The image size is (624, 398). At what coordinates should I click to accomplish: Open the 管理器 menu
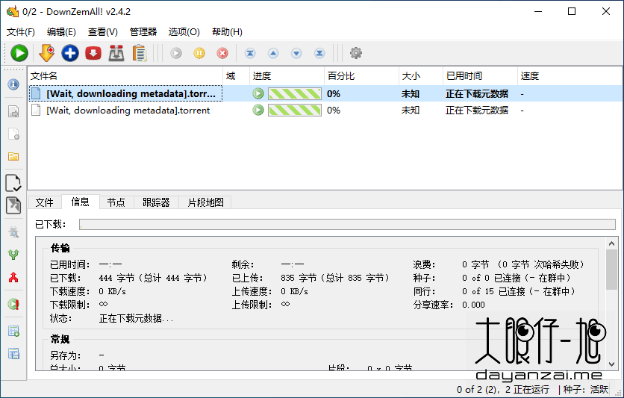(x=143, y=32)
